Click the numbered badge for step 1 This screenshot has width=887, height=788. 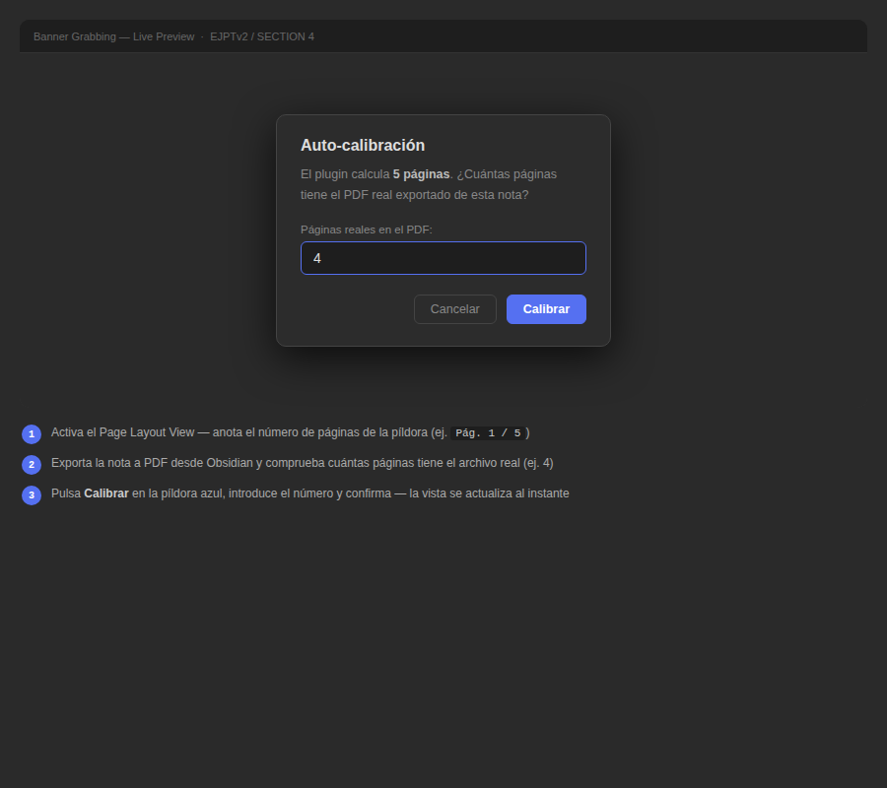pos(31,433)
